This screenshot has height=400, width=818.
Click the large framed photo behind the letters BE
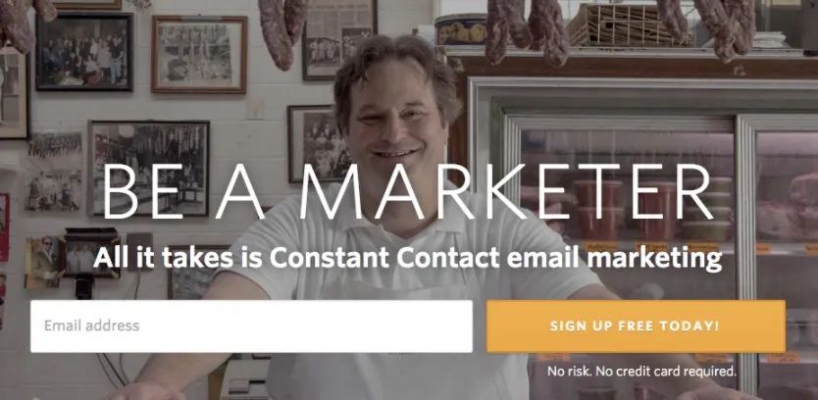click(x=149, y=168)
